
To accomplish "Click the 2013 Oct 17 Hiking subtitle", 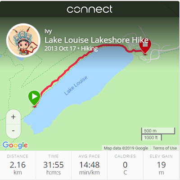I will click(x=71, y=49).
